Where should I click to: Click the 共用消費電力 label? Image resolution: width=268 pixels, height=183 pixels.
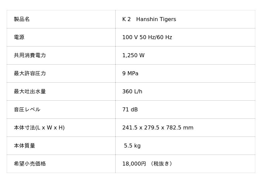click(30, 56)
